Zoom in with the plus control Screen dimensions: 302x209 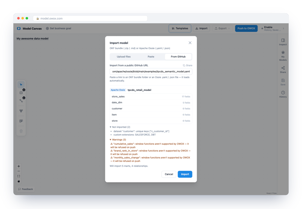pos(19,166)
